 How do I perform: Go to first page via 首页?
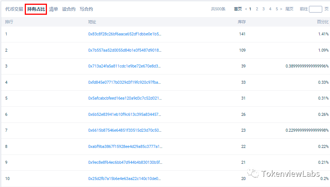coord(238,9)
